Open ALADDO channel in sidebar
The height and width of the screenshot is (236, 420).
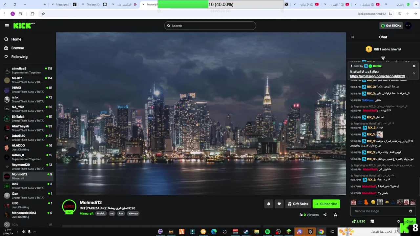coord(28,147)
